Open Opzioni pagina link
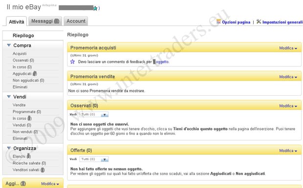This screenshot has width=303, height=188. pos(236,22)
